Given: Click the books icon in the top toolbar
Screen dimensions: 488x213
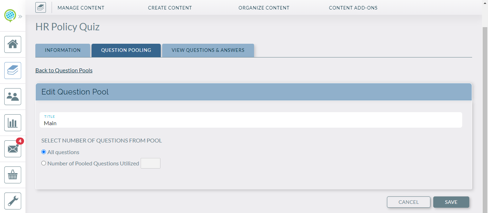Looking at the screenshot, I should click(40, 7).
